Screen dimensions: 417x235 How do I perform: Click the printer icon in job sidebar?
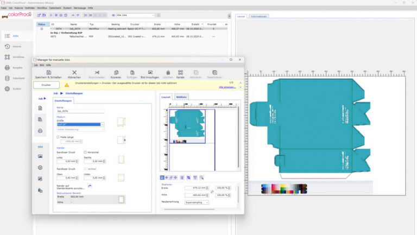pos(40,131)
